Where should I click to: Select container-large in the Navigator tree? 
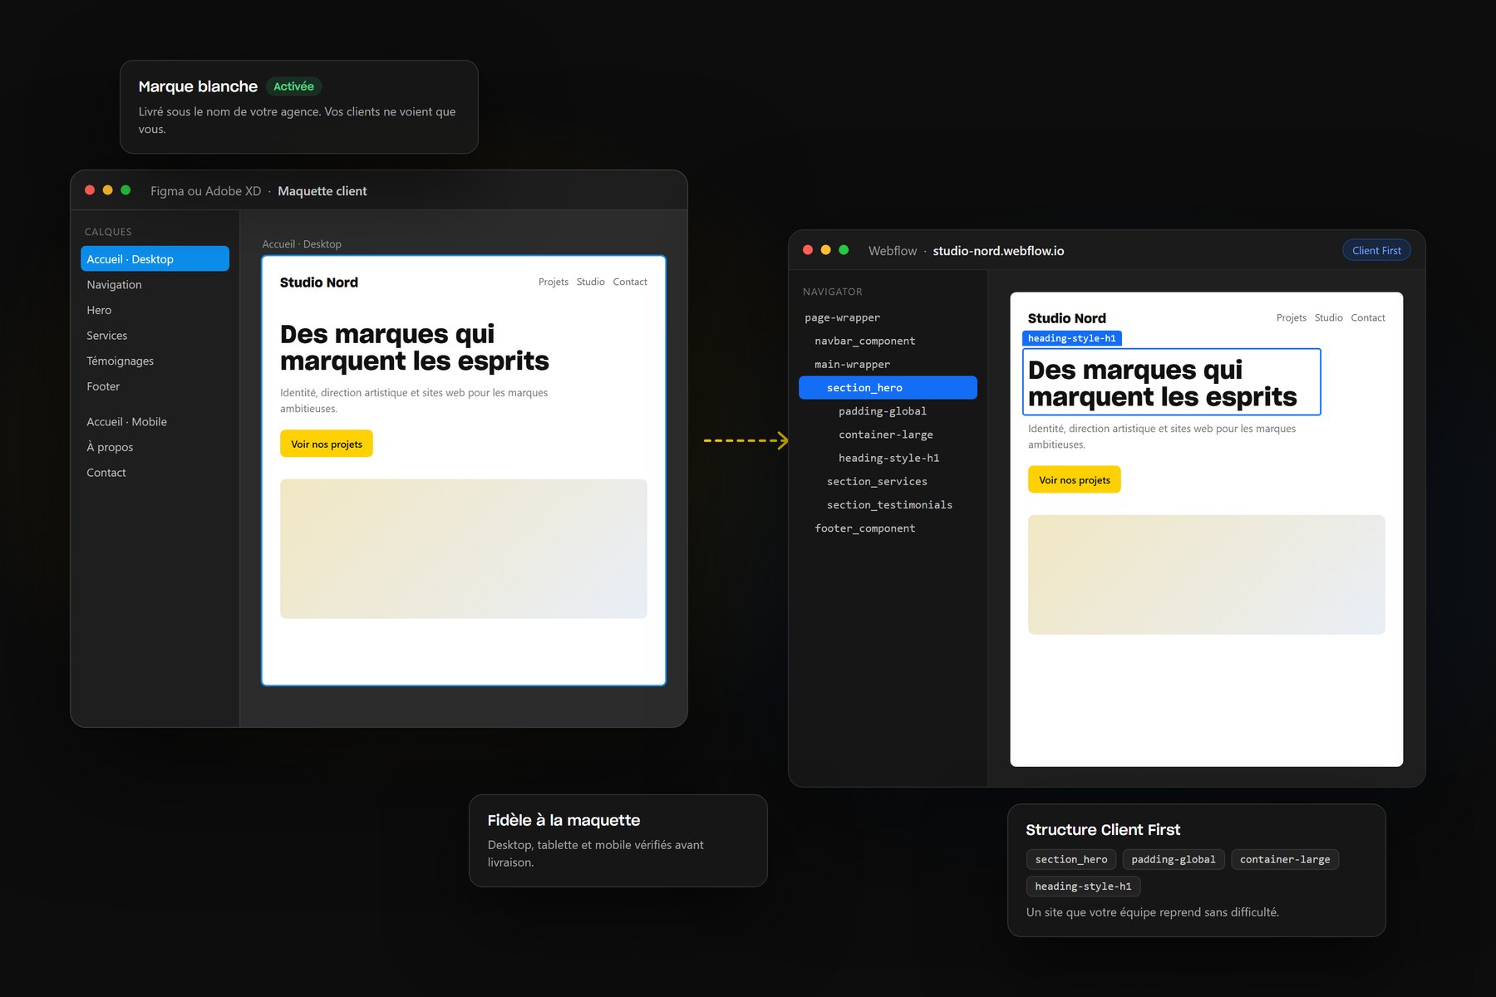click(x=888, y=435)
